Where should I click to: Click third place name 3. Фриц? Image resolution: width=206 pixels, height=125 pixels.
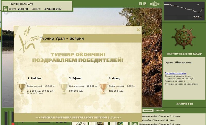coord(114,78)
